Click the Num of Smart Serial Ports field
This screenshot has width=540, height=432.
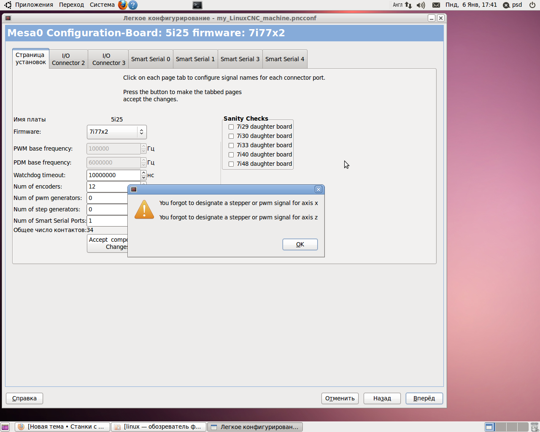(108, 221)
